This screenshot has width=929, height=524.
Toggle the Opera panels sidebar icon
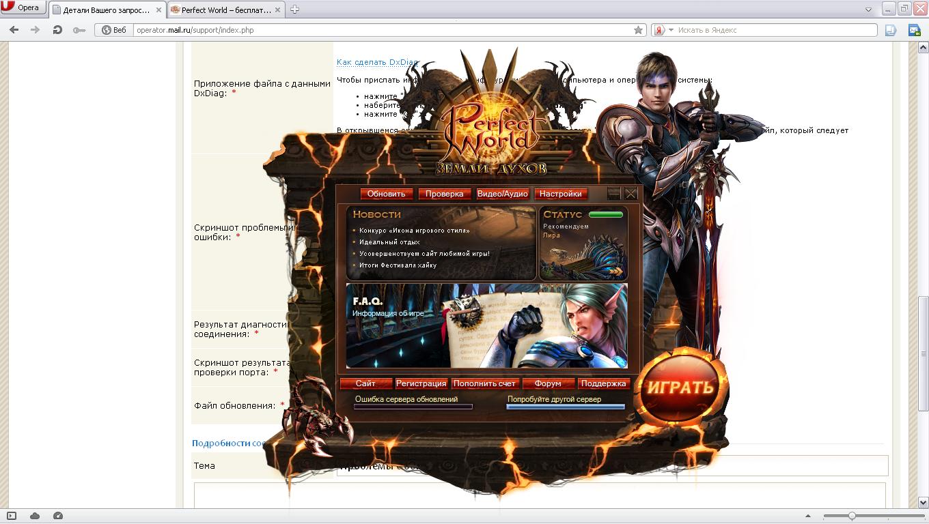(x=12, y=516)
